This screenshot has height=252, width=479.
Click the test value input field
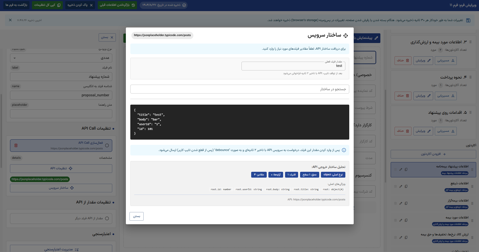click(x=293, y=66)
